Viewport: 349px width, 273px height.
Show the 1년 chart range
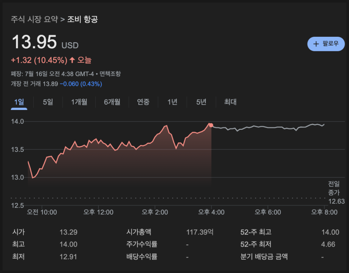tap(172, 102)
